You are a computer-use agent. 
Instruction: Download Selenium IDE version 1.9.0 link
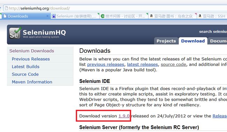pos(124,116)
